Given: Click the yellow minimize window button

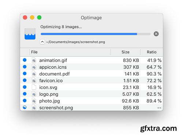Looking at the screenshot, I should coord(32,18).
